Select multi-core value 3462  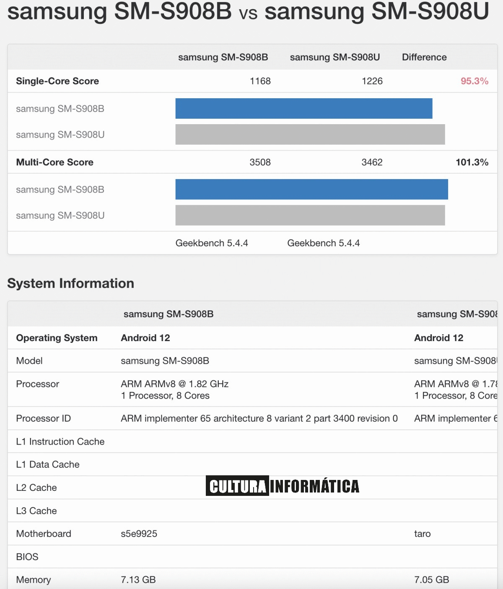tap(372, 162)
